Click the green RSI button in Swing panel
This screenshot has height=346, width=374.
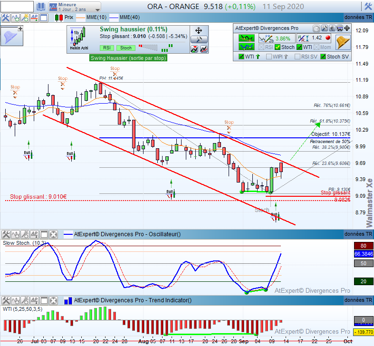106,48
